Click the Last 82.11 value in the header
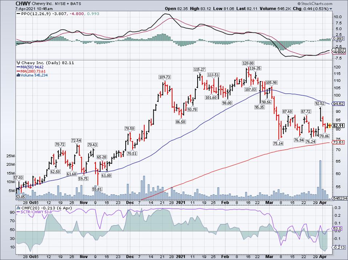This screenshot has width=348, height=260. pos(247,9)
